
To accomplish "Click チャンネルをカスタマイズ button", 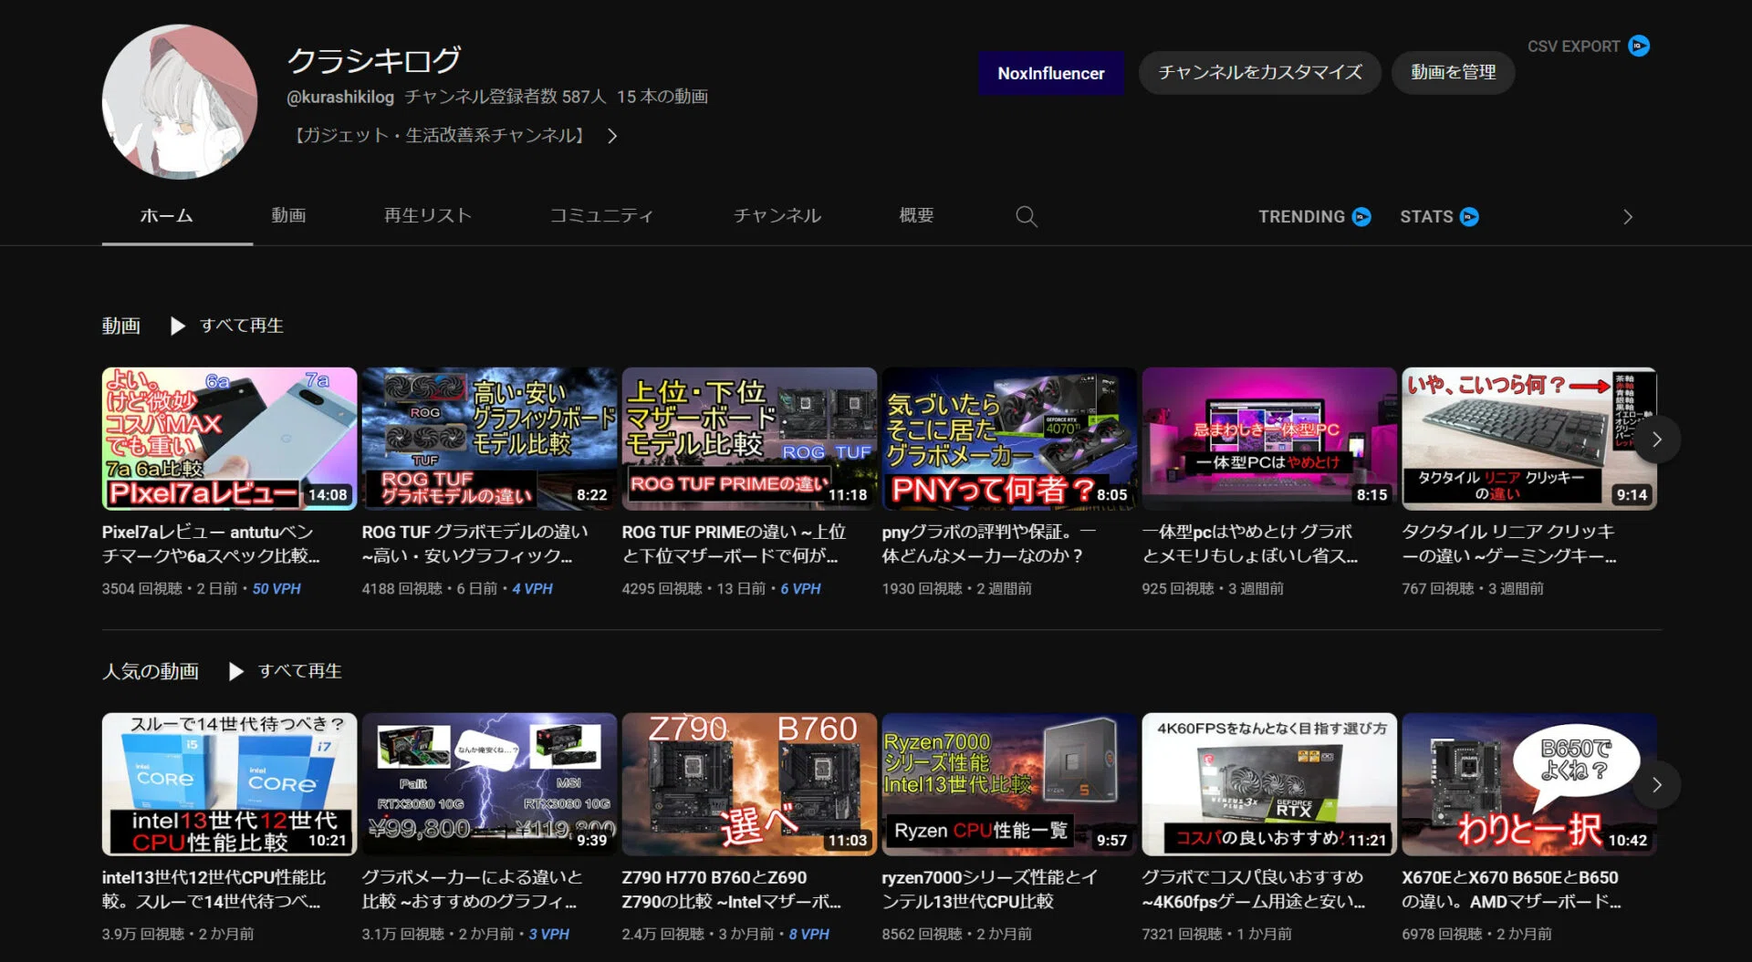I will [x=1259, y=73].
